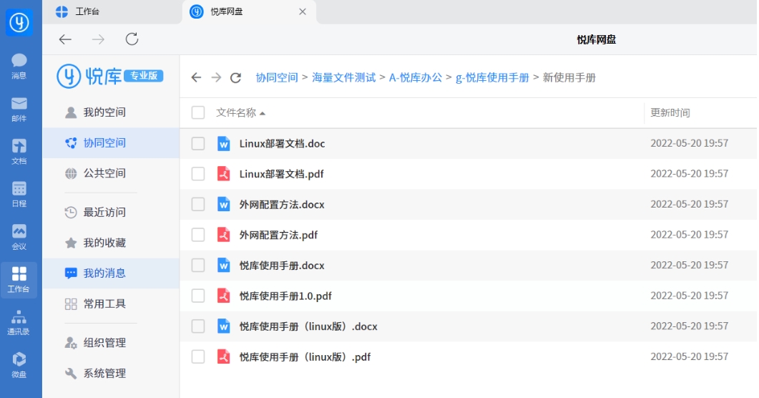Open 我的空间 in the sidebar

click(104, 112)
